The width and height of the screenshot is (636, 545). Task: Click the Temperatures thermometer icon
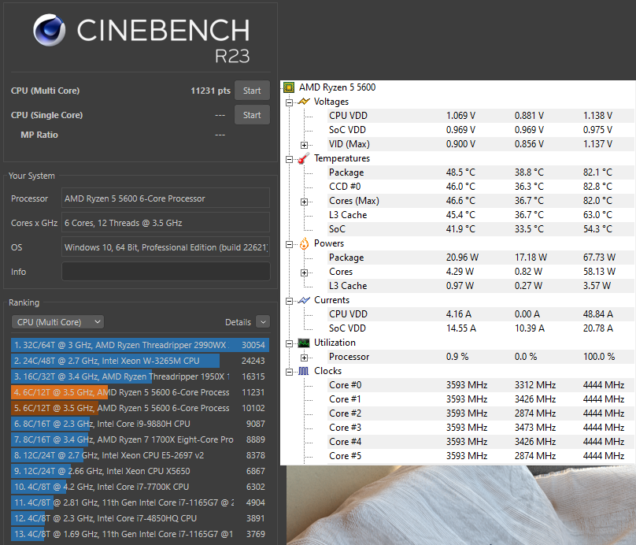pos(304,158)
